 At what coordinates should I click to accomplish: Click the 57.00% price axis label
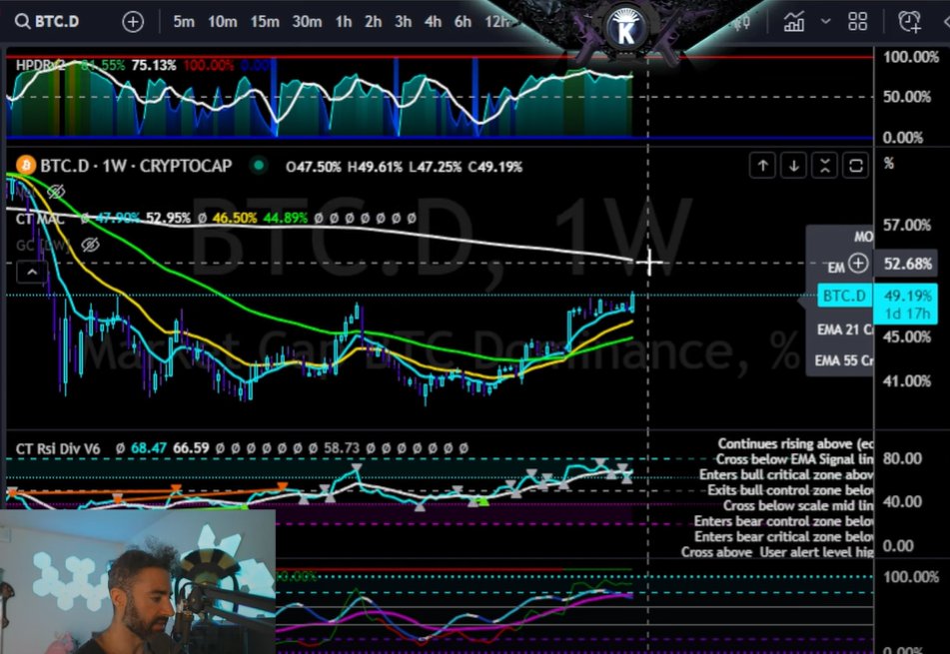coord(907,226)
